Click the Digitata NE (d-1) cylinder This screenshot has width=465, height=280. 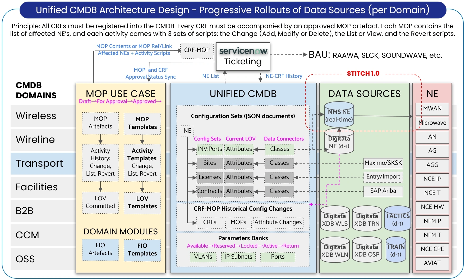click(x=339, y=141)
